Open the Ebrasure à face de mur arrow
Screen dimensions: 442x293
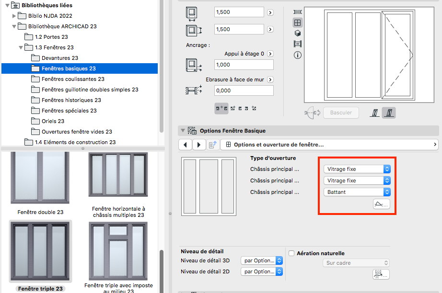(270, 79)
